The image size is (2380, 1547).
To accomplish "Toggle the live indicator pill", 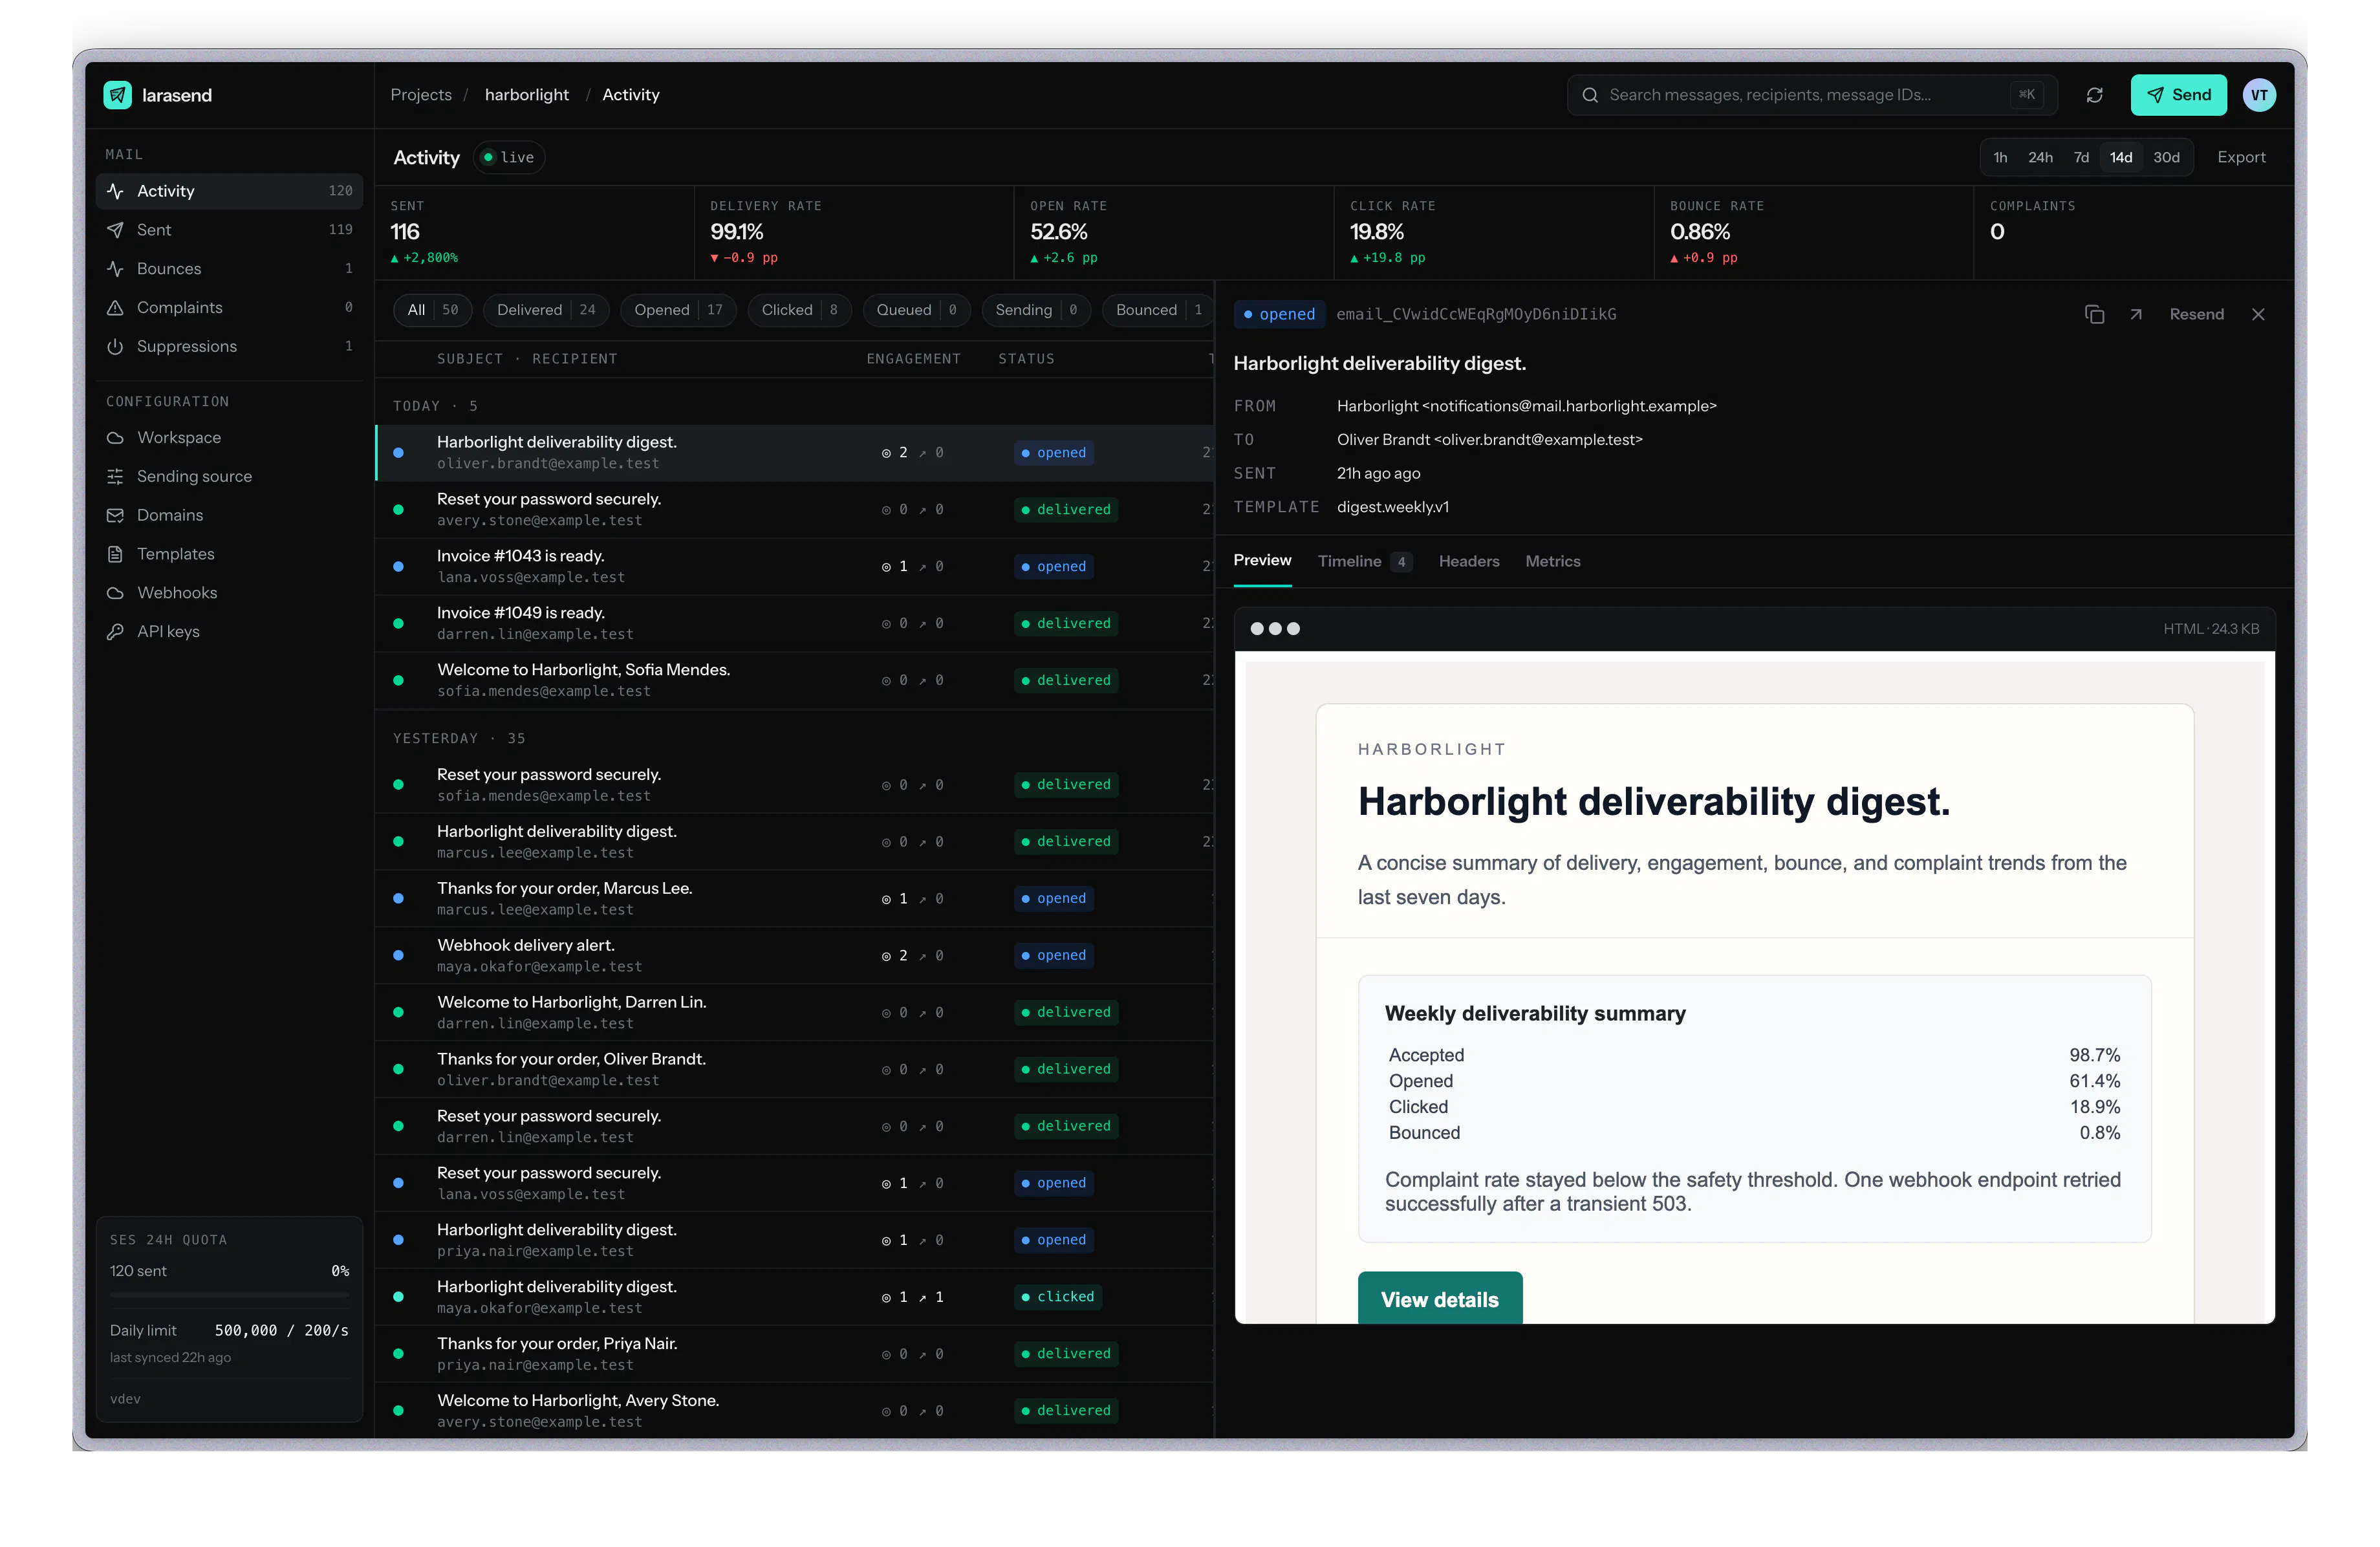I will point(509,157).
